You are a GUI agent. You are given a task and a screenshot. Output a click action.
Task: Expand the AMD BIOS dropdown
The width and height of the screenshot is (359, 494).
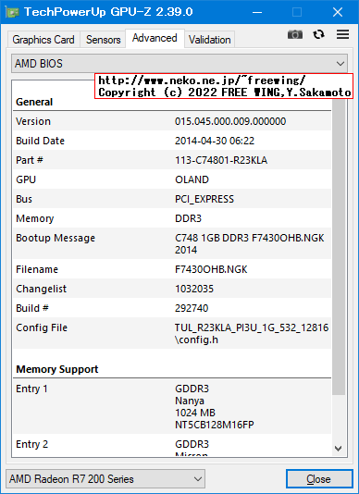click(179, 64)
